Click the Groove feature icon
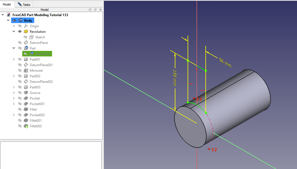The image size is (297, 169). [x=26, y=93]
